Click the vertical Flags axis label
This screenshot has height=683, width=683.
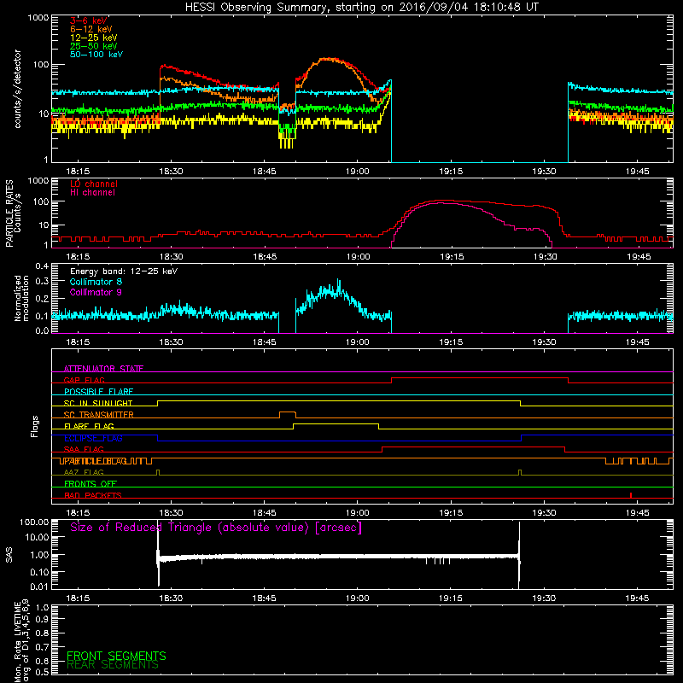35,426
